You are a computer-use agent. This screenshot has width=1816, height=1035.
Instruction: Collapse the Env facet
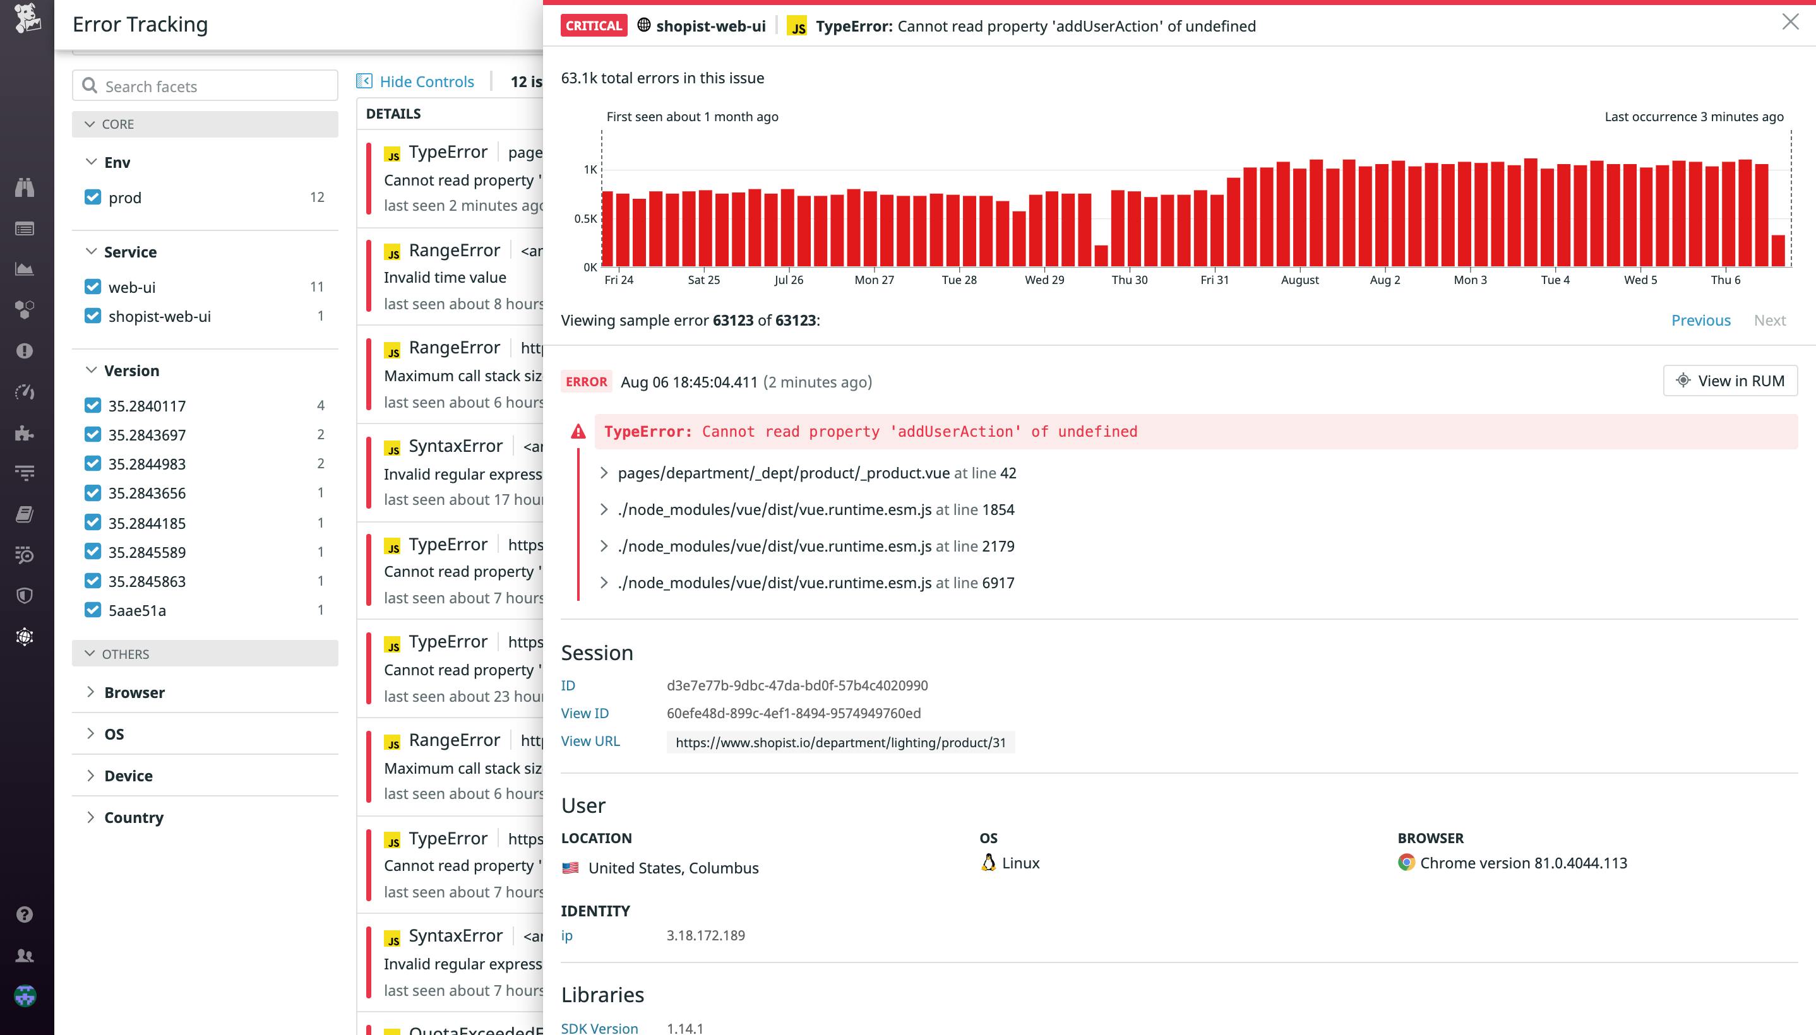tap(91, 162)
